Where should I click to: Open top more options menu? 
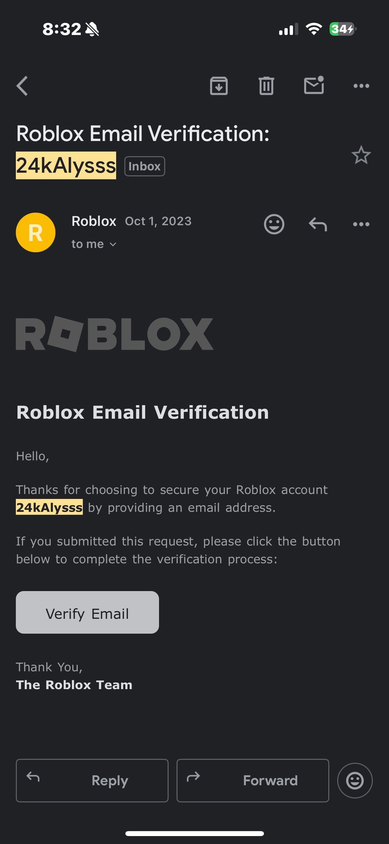(361, 86)
